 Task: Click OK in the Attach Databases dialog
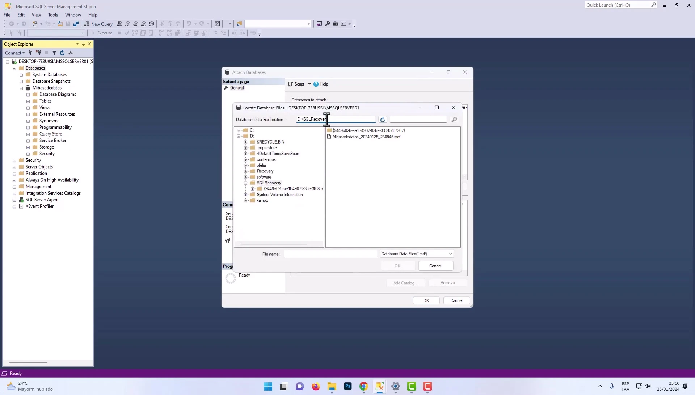[426, 300]
